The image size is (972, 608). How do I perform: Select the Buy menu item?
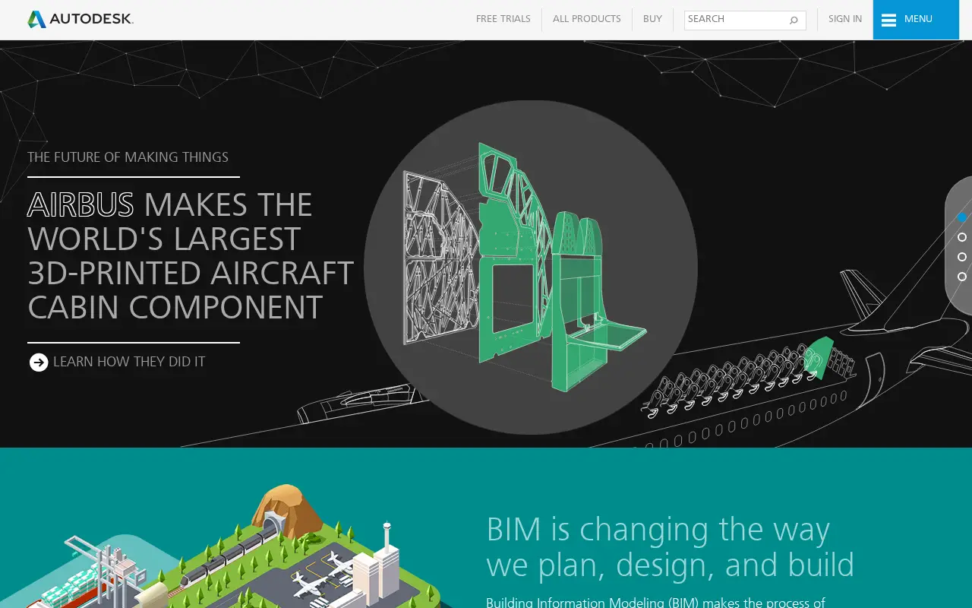point(652,19)
